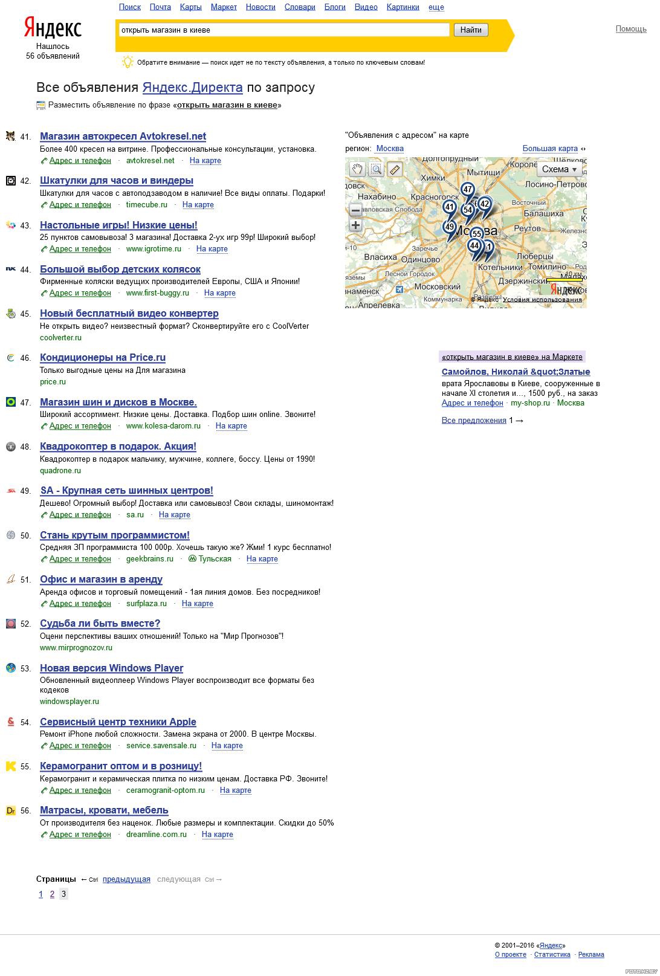
Task: Open ad Офис и магазин в аренду
Action: (x=101, y=579)
